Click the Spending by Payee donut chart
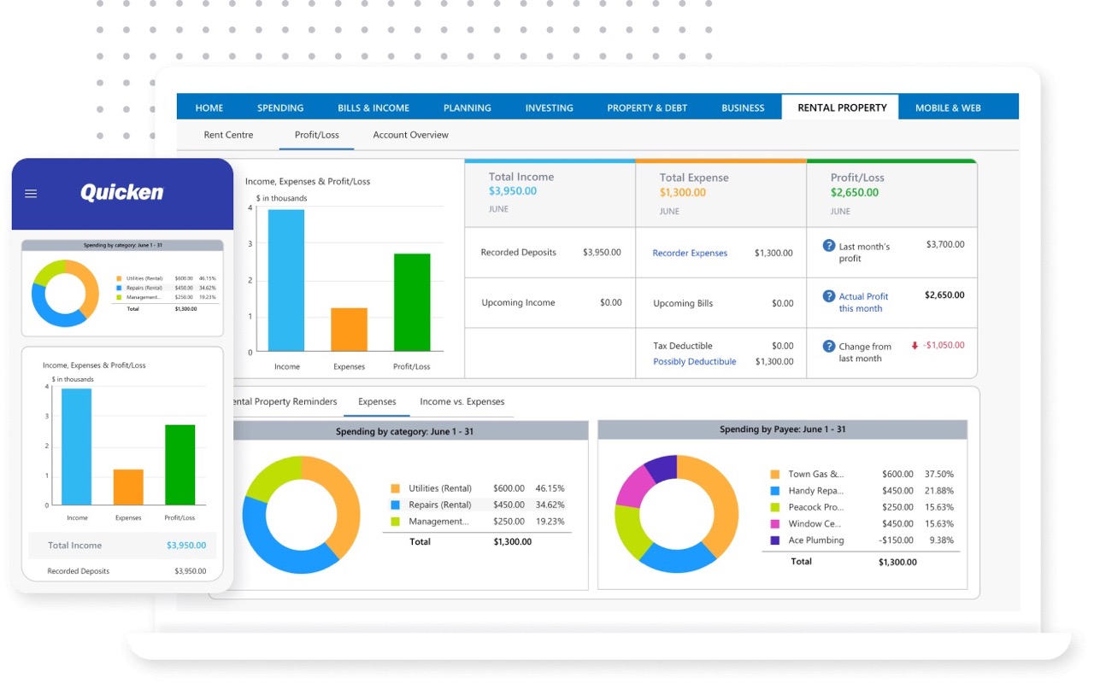 coord(676,513)
